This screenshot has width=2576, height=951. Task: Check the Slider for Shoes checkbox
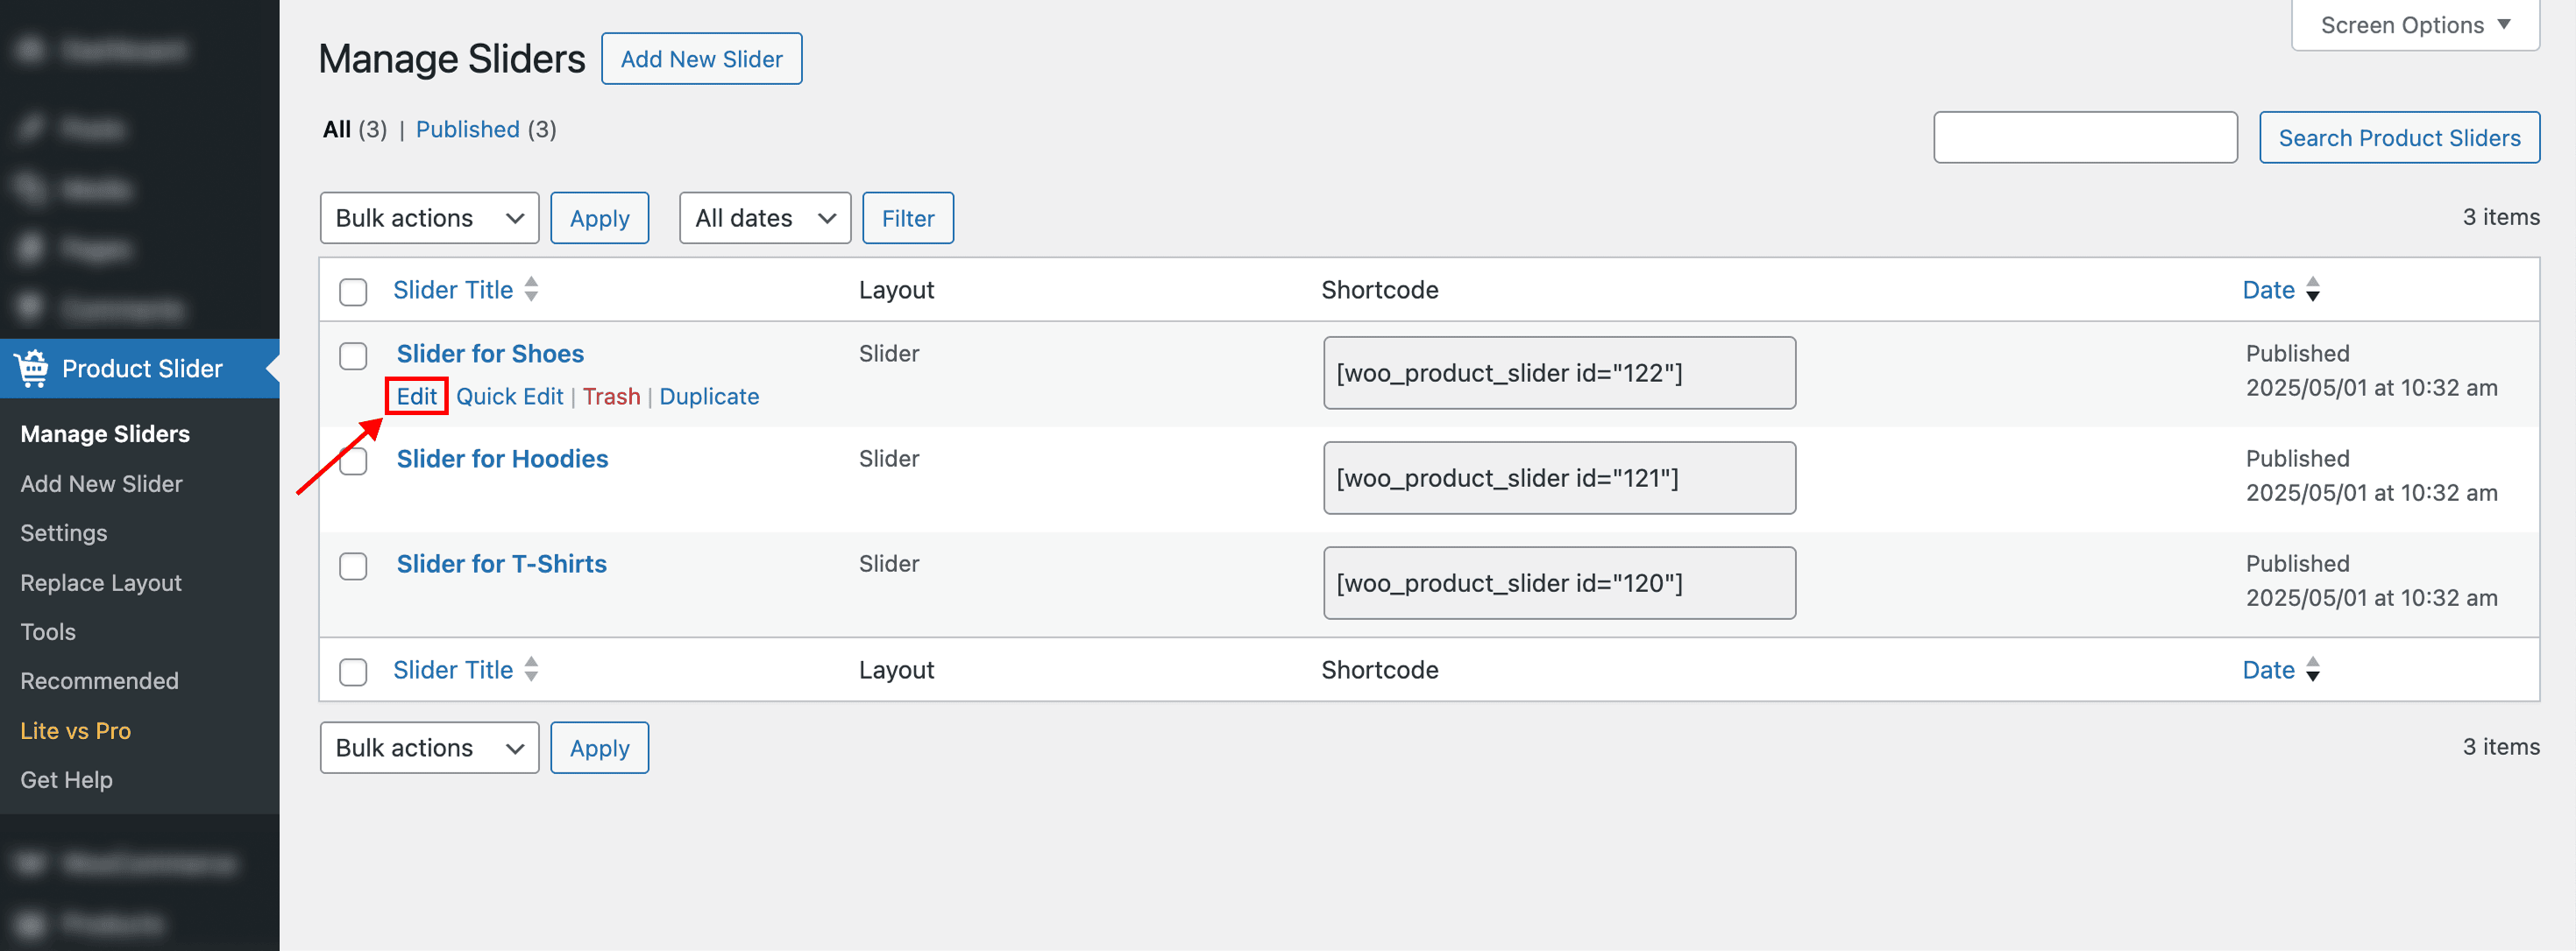pyautogui.click(x=353, y=356)
